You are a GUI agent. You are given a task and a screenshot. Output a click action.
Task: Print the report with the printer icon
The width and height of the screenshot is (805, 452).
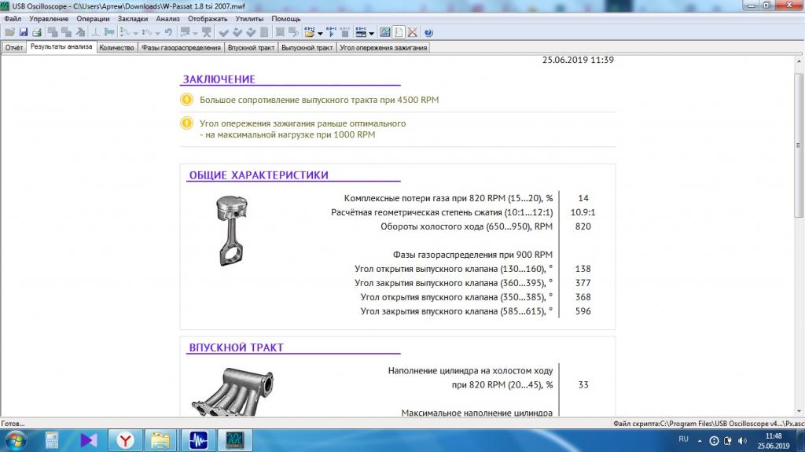pyautogui.click(x=37, y=32)
